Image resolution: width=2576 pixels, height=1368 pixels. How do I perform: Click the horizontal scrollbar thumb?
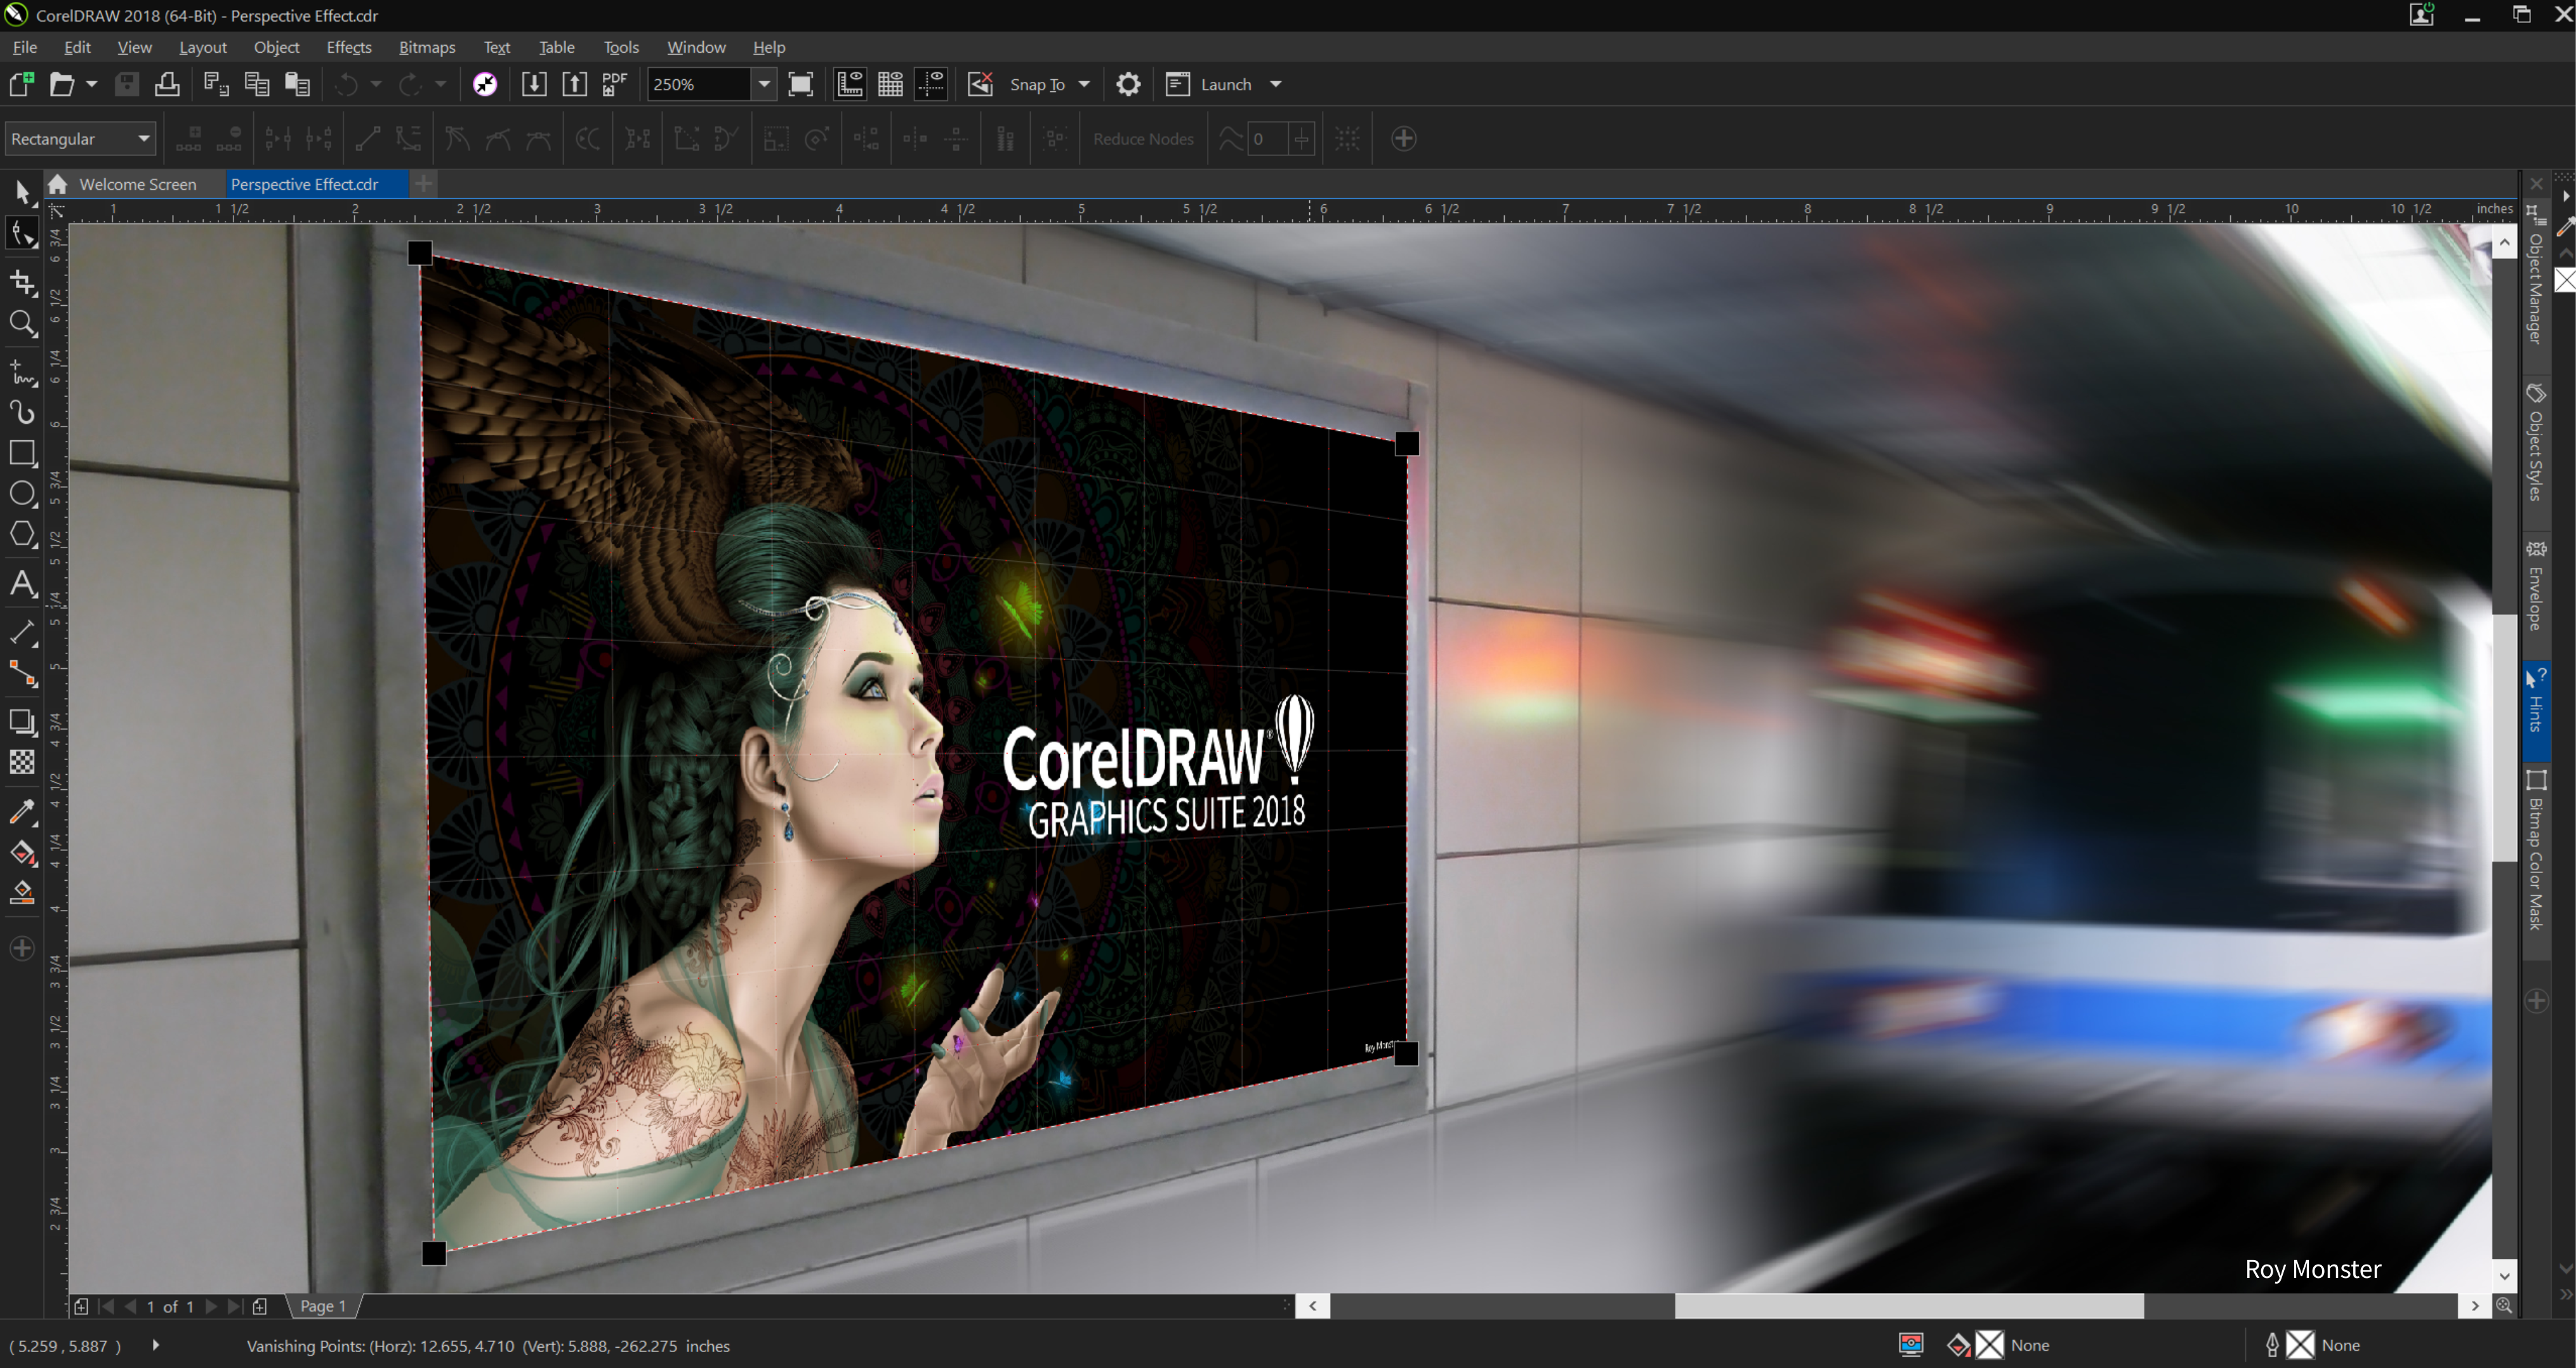[1909, 1305]
